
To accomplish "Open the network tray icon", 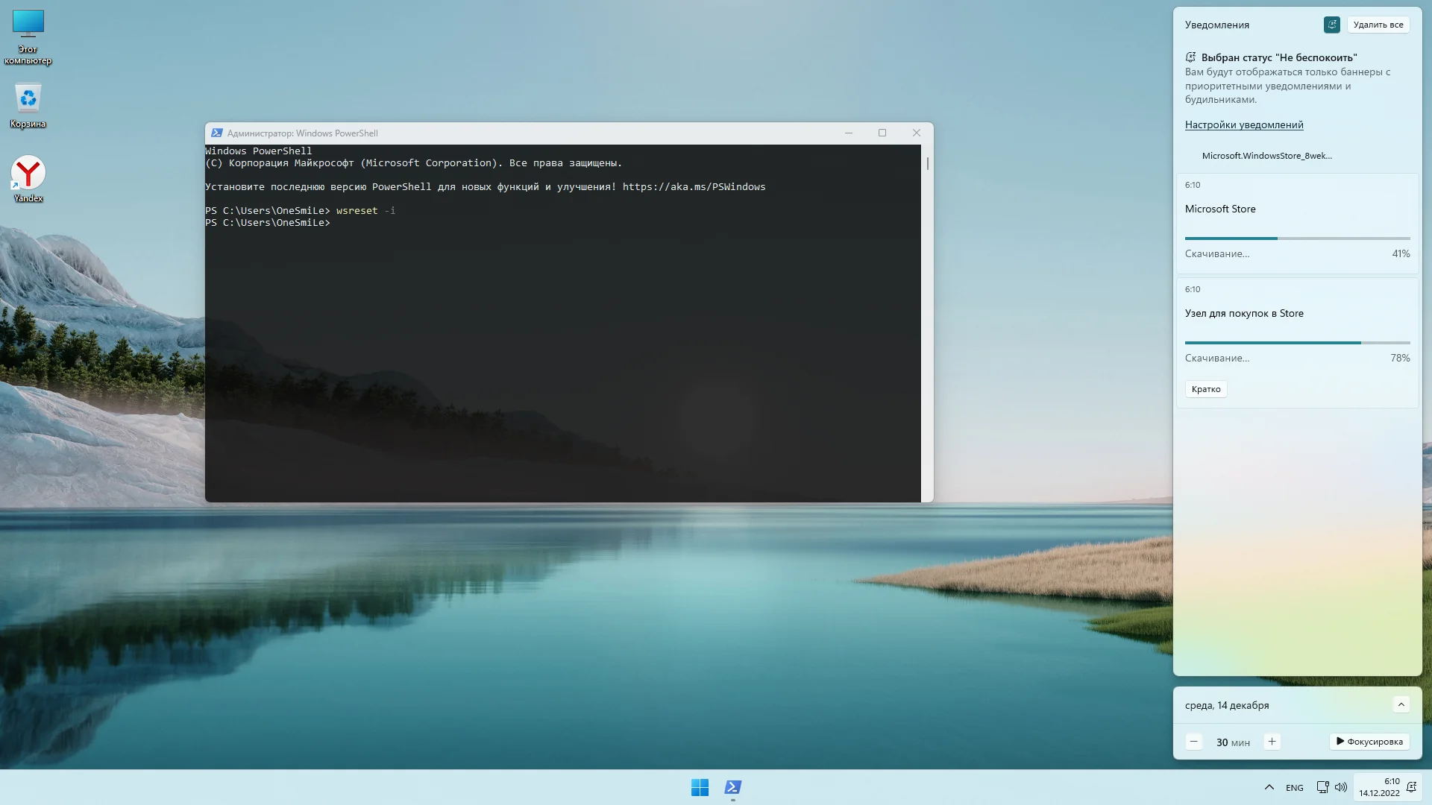I will coord(1322,787).
